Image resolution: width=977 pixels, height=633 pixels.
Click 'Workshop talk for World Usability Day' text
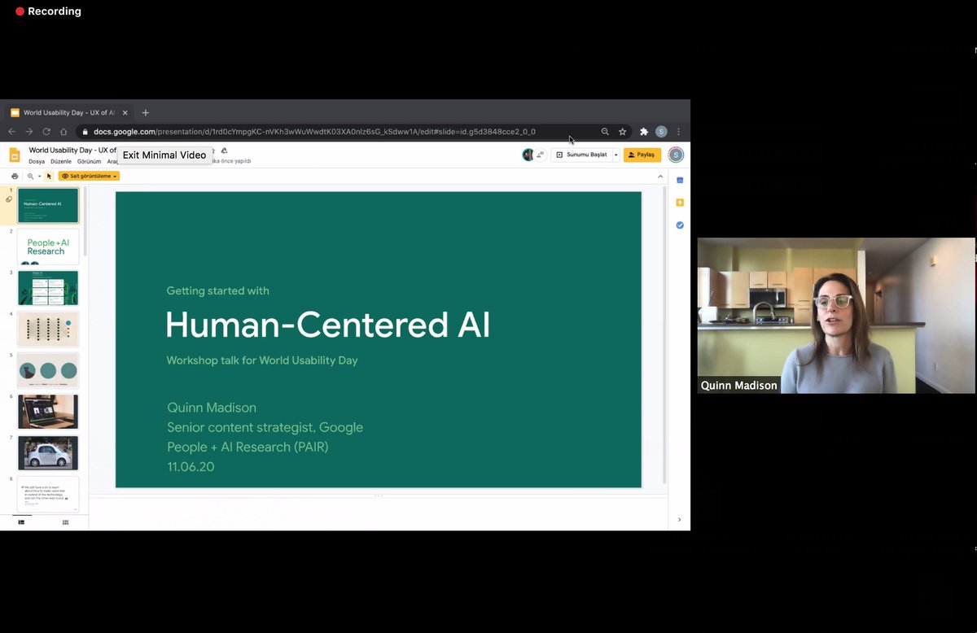pyautogui.click(x=262, y=360)
